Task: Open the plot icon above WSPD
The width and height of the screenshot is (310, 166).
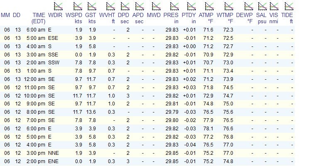Action: [x=78, y=6]
